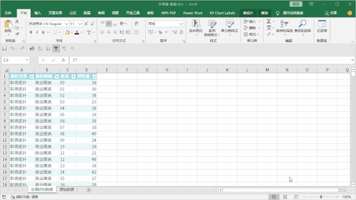
Task: Decrease font size with the small A icon
Action: click(x=92, y=24)
